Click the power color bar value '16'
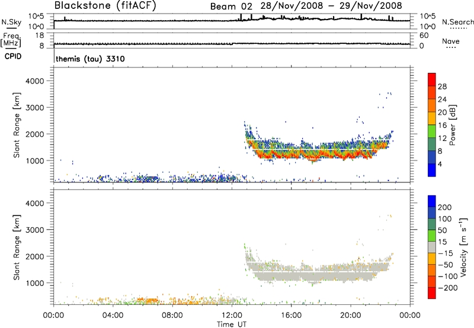 pyautogui.click(x=442, y=126)
